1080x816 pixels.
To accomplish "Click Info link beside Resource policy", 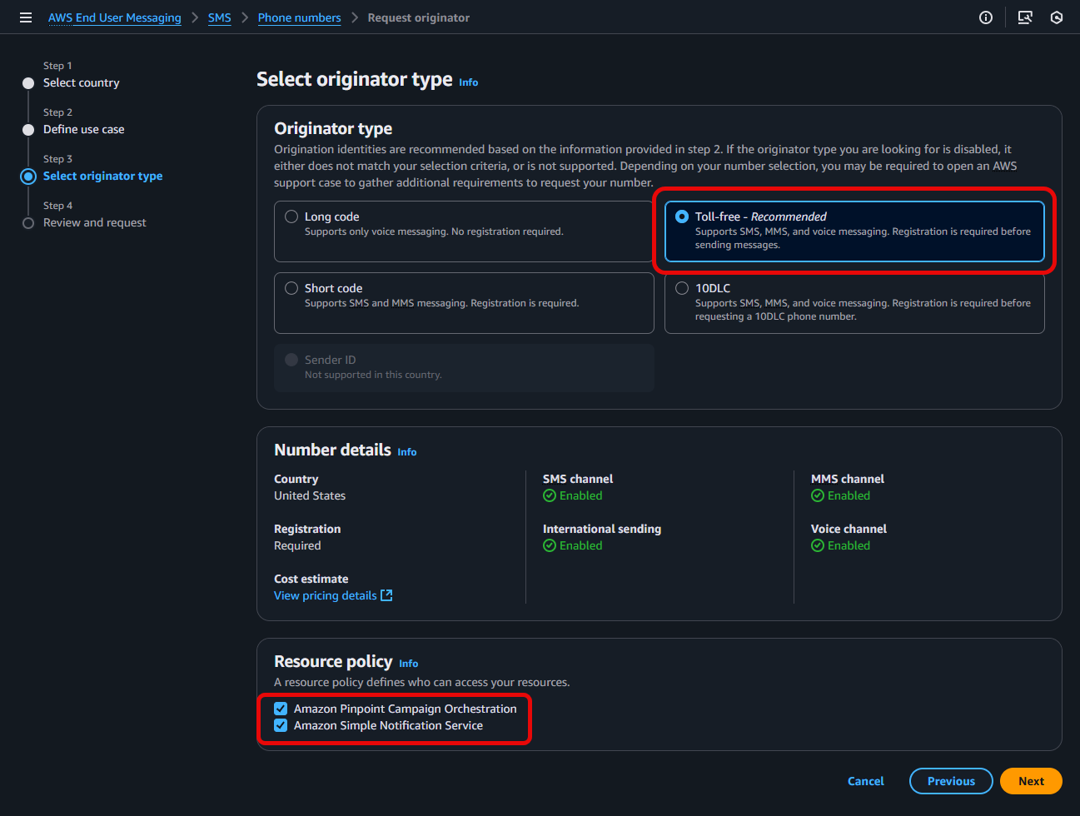I will click(x=408, y=664).
